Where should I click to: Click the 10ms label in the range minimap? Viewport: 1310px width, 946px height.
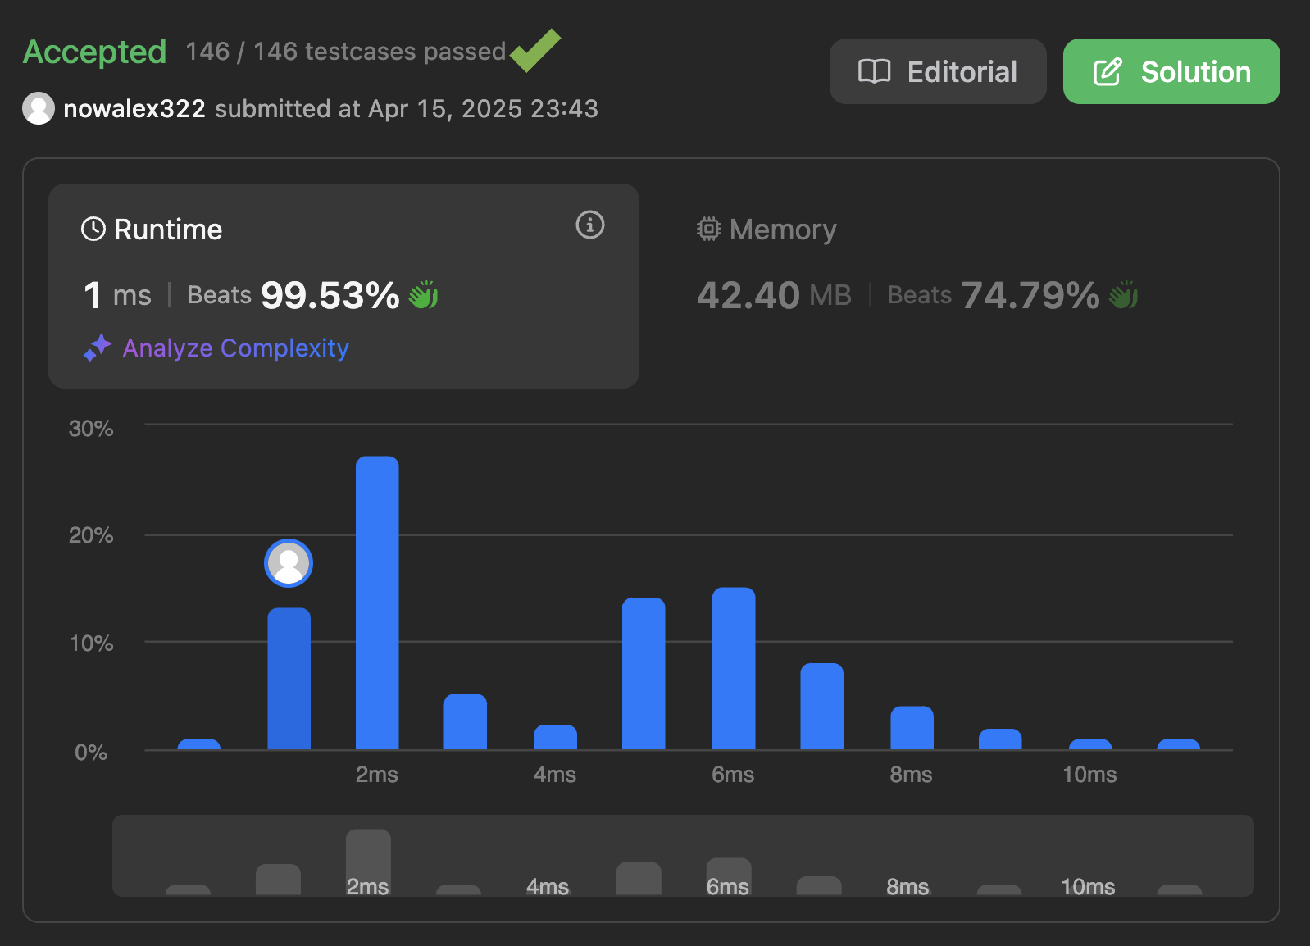point(1088,886)
